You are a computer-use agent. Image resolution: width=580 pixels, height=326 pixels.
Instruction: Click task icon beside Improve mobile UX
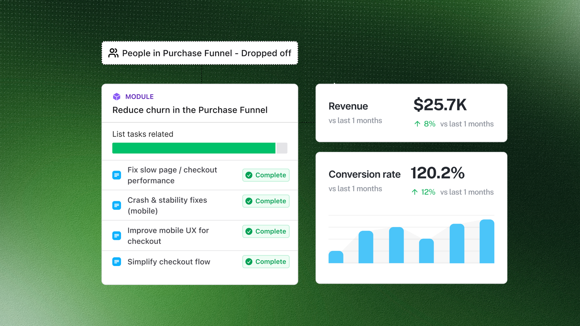[117, 236]
